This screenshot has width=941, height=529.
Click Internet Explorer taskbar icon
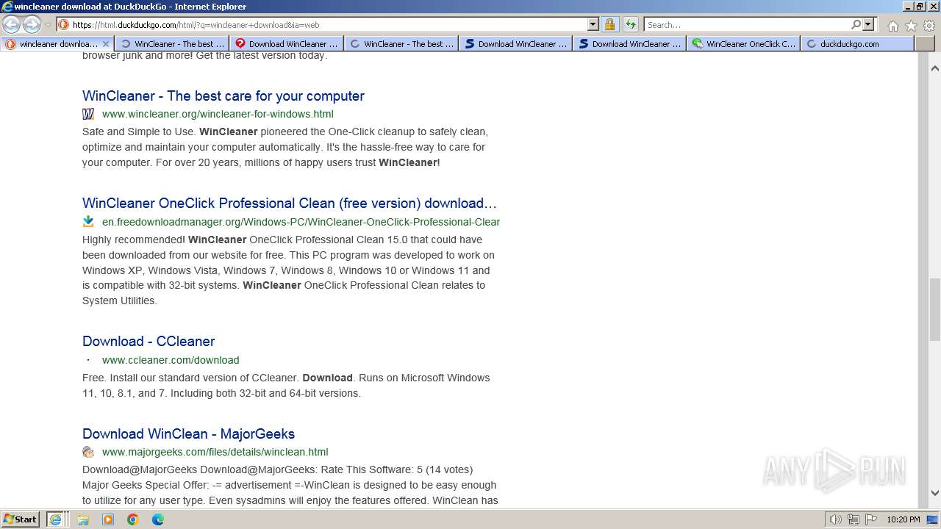pyautogui.click(x=55, y=519)
